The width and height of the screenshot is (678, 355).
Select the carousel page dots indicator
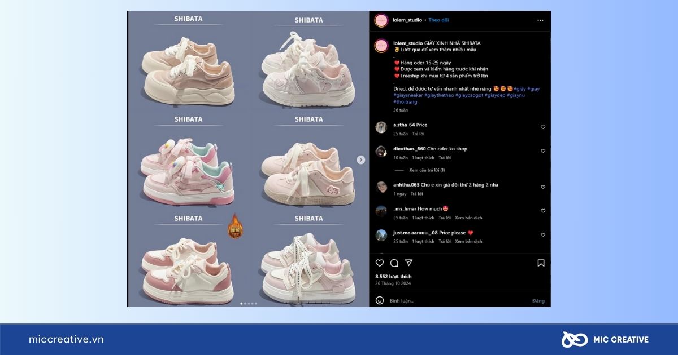point(249,304)
